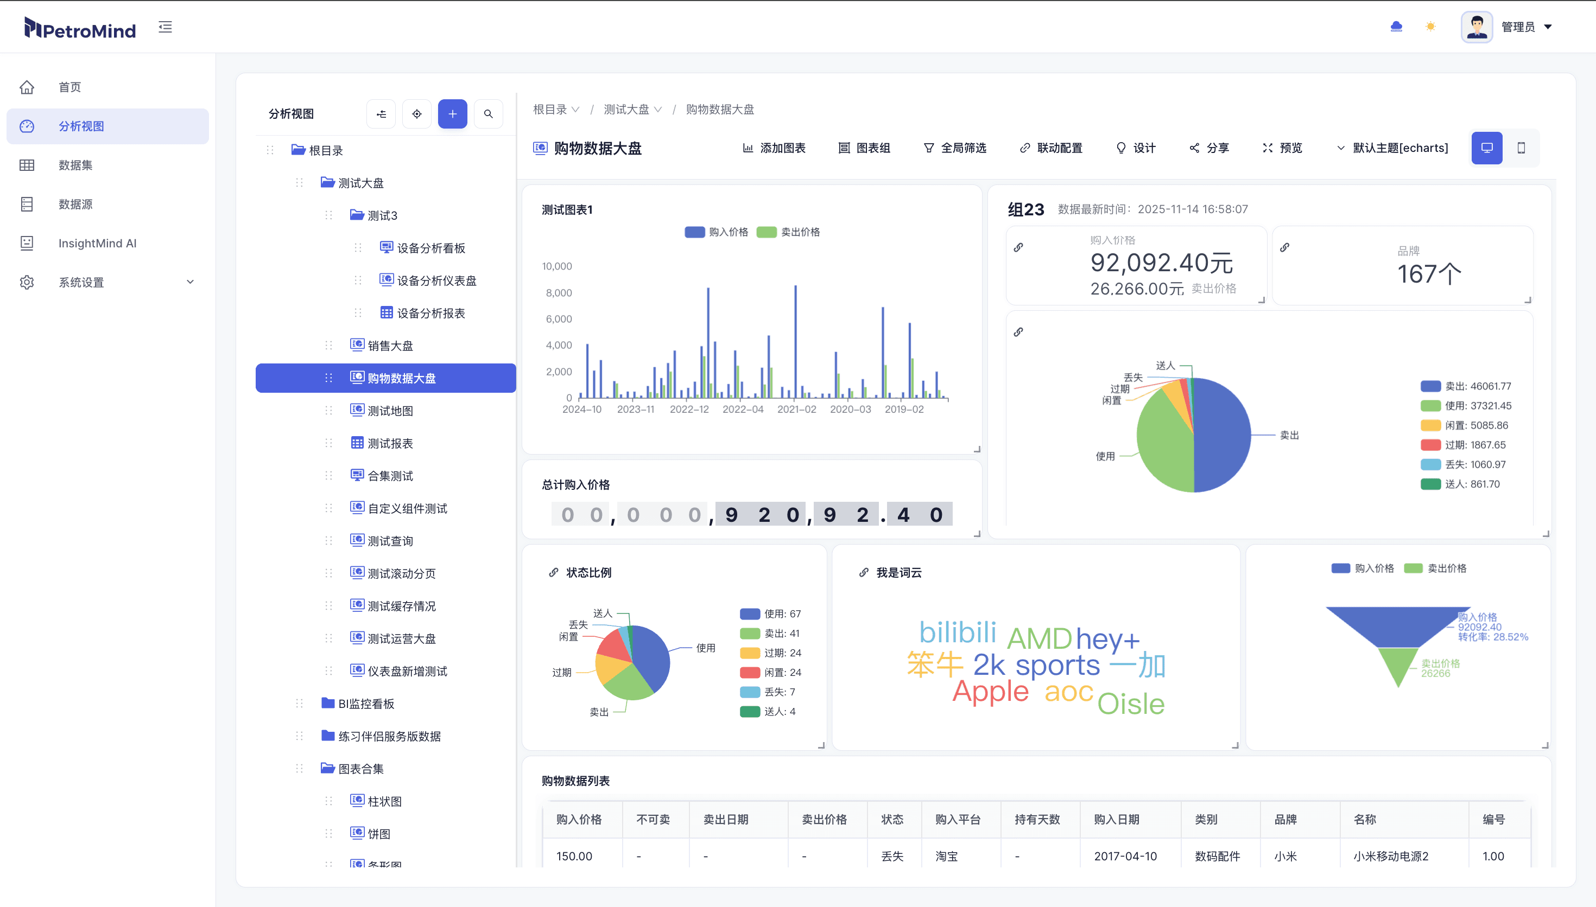The height and width of the screenshot is (907, 1596).
Task: Click the blue plus add button
Action: point(452,114)
